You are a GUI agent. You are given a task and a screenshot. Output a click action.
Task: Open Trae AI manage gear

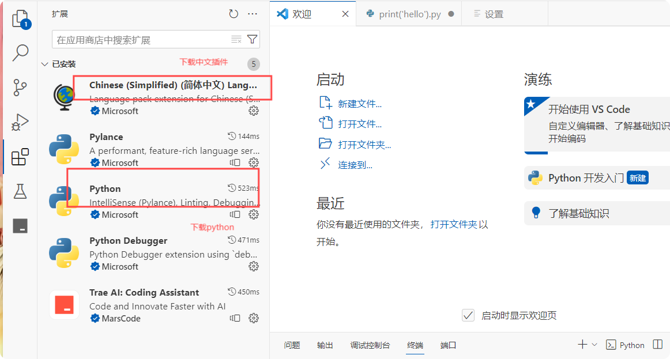[x=254, y=318]
